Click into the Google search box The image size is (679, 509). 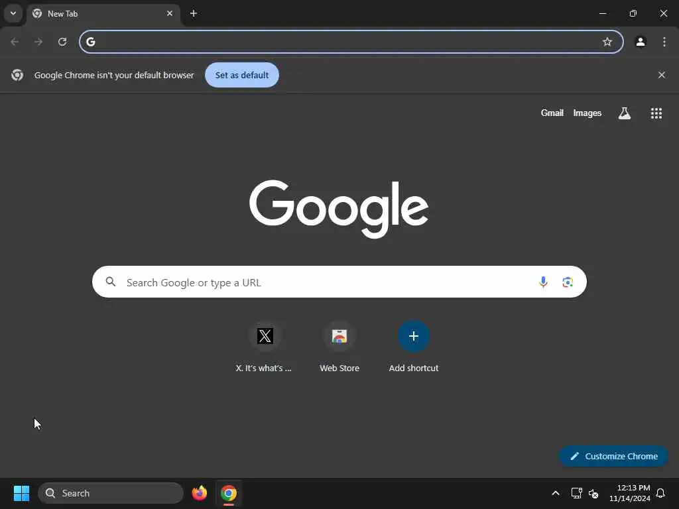[339, 282]
